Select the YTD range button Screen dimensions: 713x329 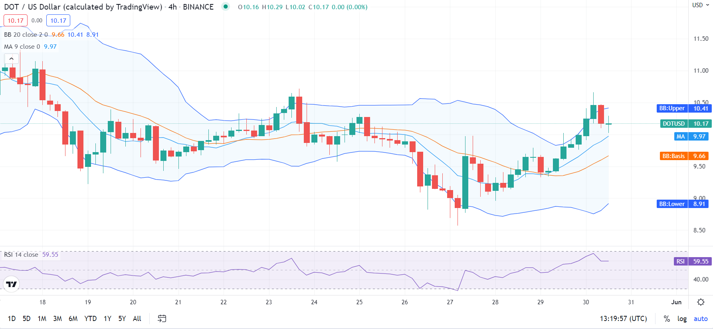tap(91, 319)
